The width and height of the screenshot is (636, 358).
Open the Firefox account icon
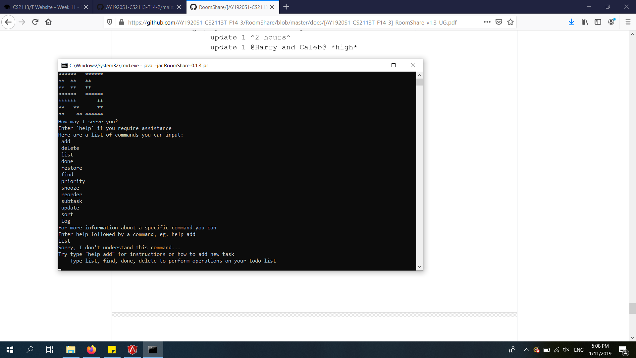click(611, 22)
